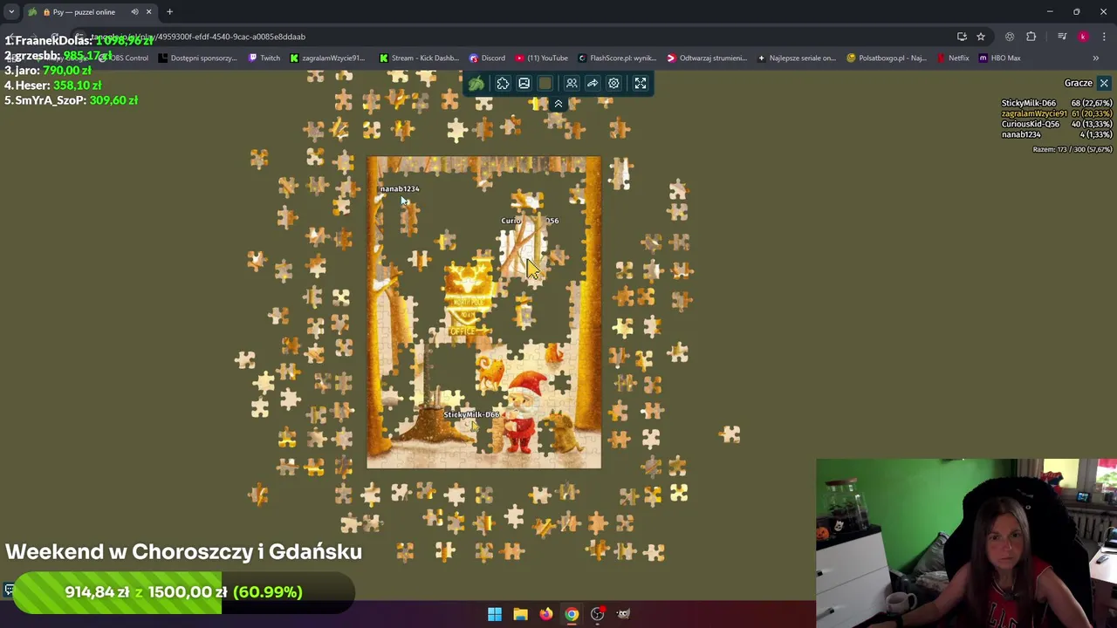The image size is (1117, 628).
Task: Select player StickyMilk-D66 in player list
Action: point(1028,103)
